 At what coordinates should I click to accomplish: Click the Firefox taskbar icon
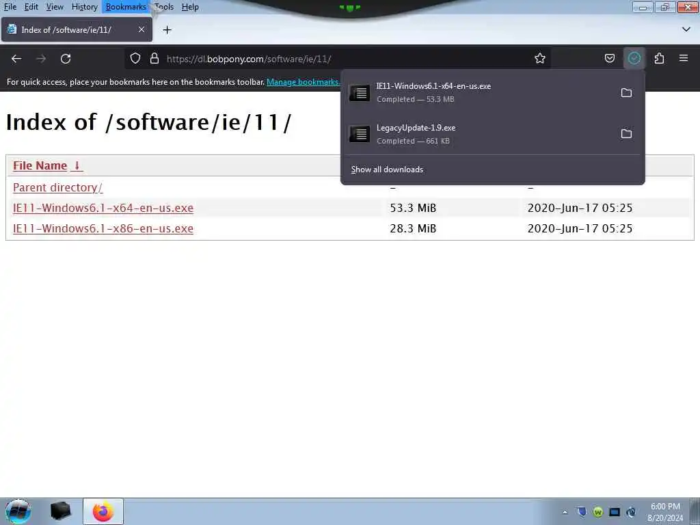pos(103,511)
